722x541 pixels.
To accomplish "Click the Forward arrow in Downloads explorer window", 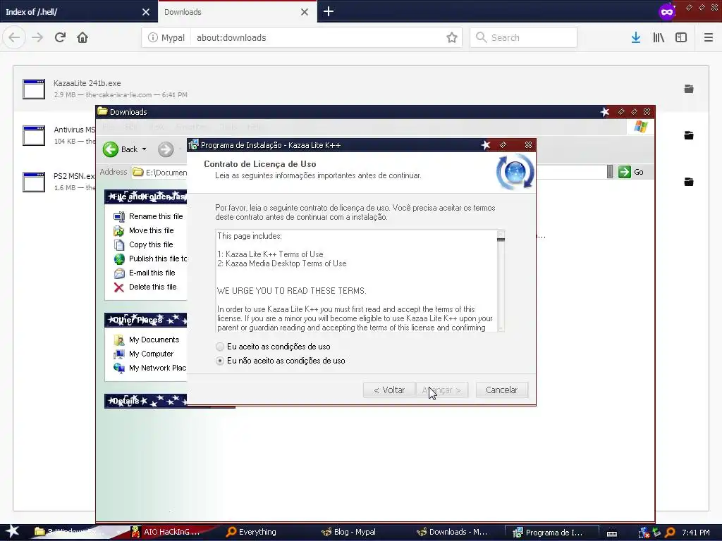I will [166, 149].
